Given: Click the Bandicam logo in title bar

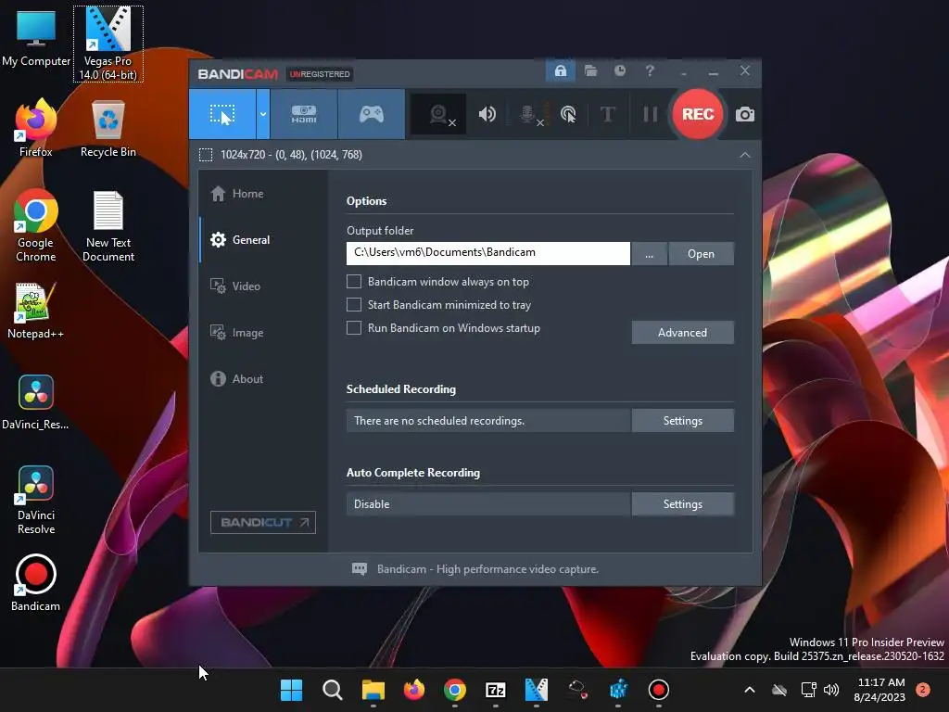Looking at the screenshot, I should pos(237,74).
